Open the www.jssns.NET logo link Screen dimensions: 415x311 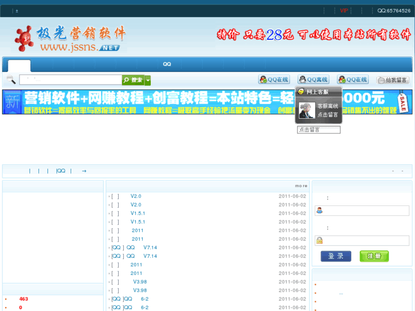(80, 47)
